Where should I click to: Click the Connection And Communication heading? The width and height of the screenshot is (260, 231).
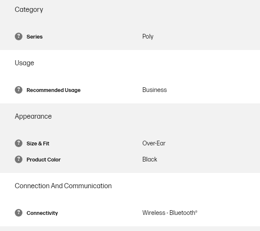click(63, 186)
